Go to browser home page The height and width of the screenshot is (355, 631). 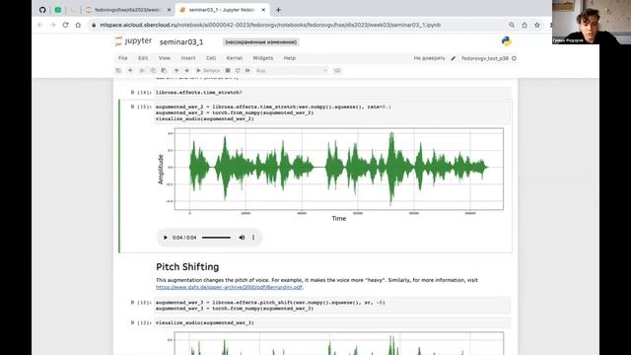point(78,25)
